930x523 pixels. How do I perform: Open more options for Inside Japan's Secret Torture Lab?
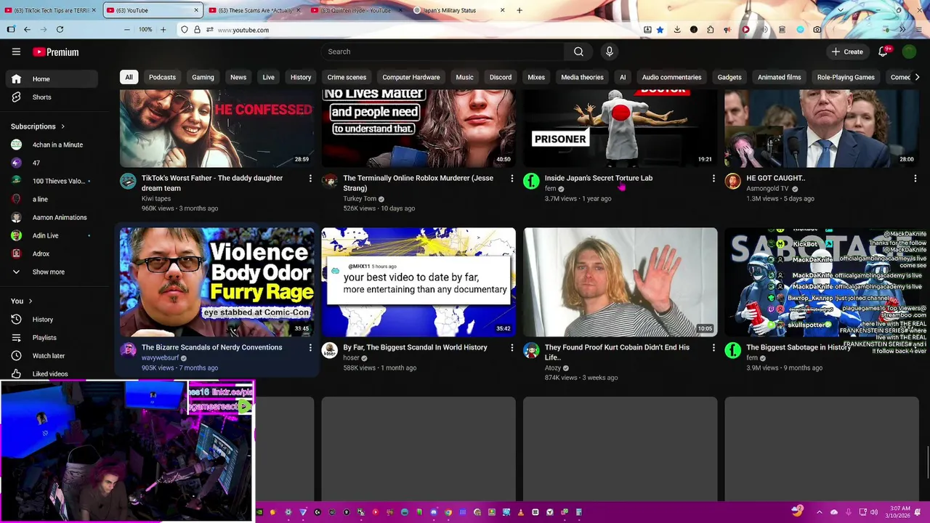coord(713,179)
